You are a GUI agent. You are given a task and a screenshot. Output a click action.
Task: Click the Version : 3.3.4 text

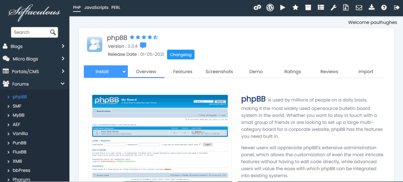123,46
